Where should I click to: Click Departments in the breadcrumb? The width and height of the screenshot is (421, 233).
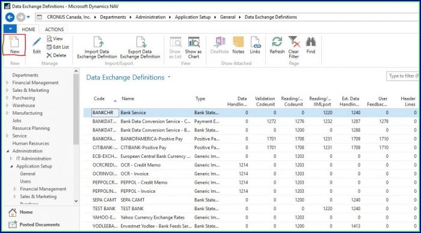[113, 17]
